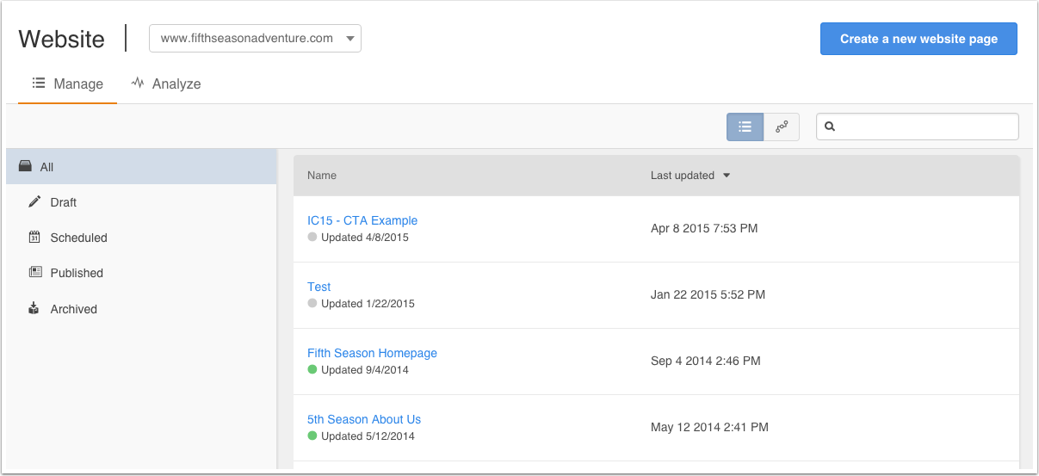Open the IC15 - CTA Example page

(x=362, y=220)
